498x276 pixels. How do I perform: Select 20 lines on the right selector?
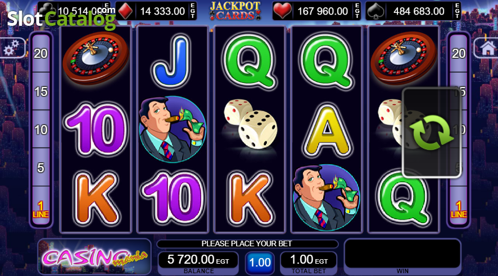(x=459, y=53)
